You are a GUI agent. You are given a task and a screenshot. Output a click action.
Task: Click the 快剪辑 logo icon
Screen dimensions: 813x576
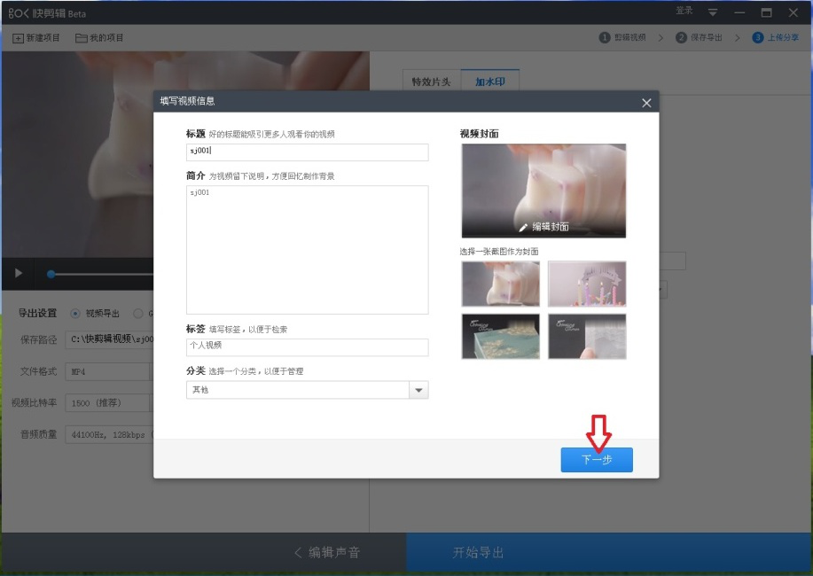click(18, 13)
